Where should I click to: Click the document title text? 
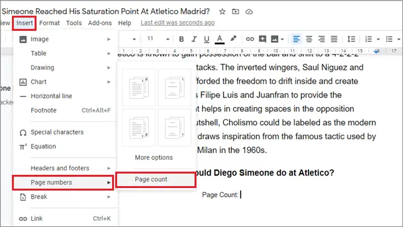tap(106, 11)
